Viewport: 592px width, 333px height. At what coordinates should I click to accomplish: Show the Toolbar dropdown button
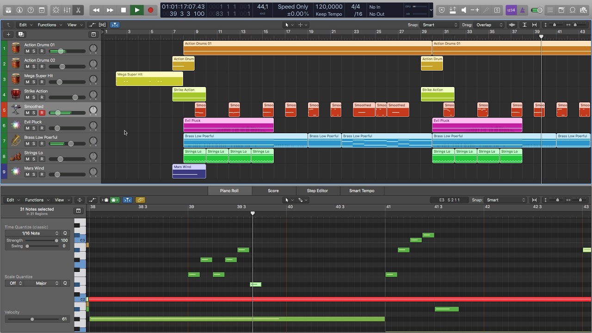pos(42,10)
